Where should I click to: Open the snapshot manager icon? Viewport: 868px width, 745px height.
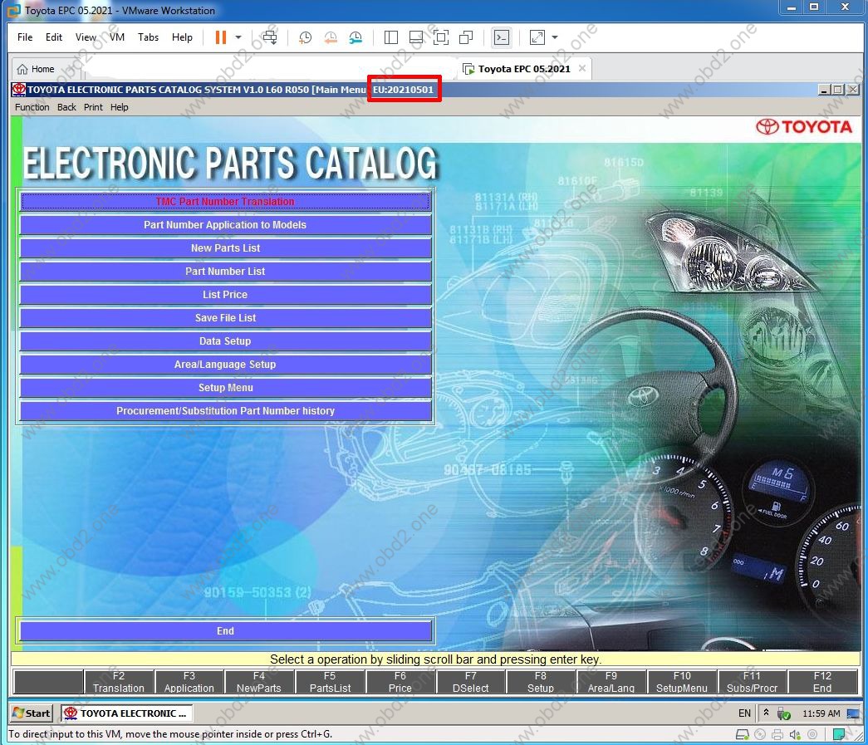(x=356, y=37)
